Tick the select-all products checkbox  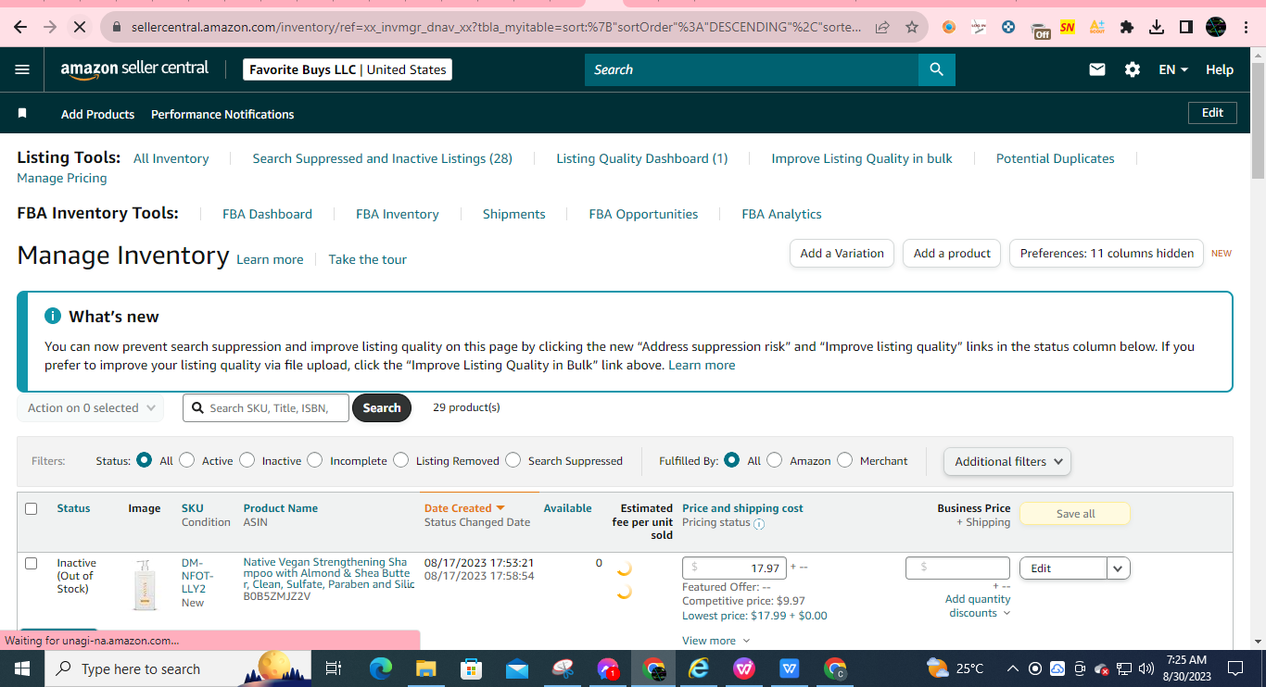pyautogui.click(x=32, y=508)
